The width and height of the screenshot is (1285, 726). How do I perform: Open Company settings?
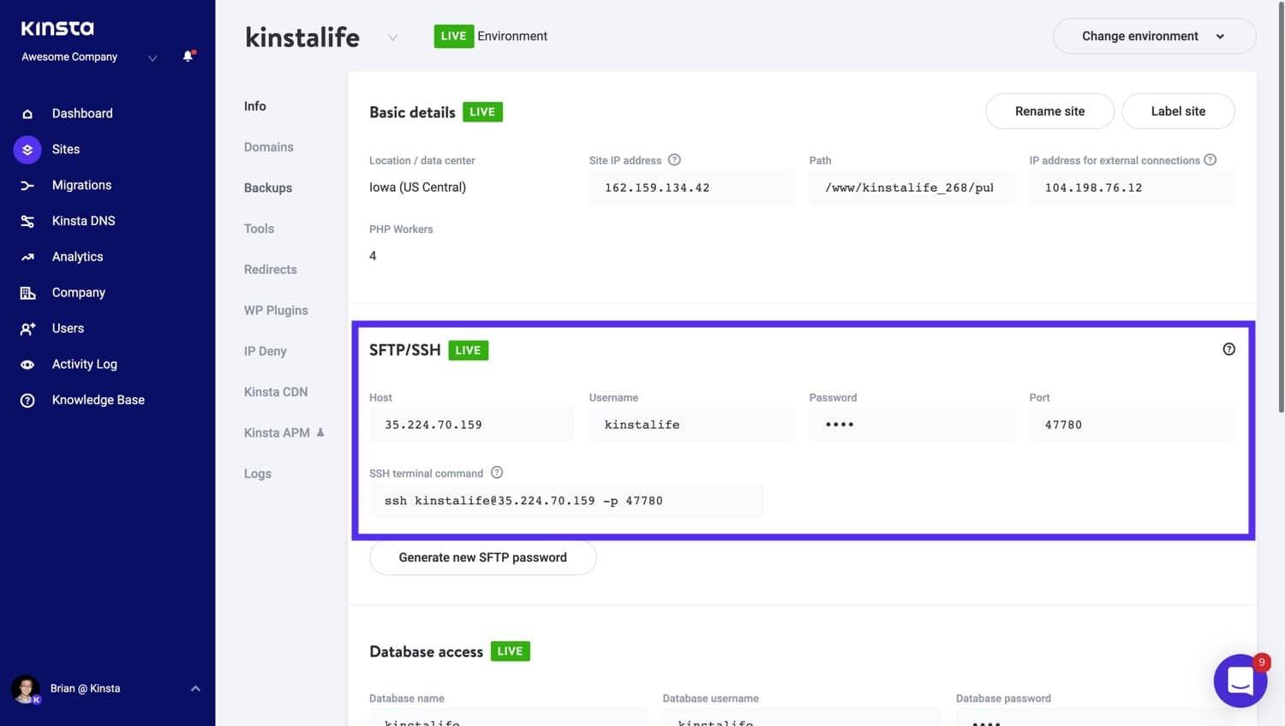click(x=79, y=293)
